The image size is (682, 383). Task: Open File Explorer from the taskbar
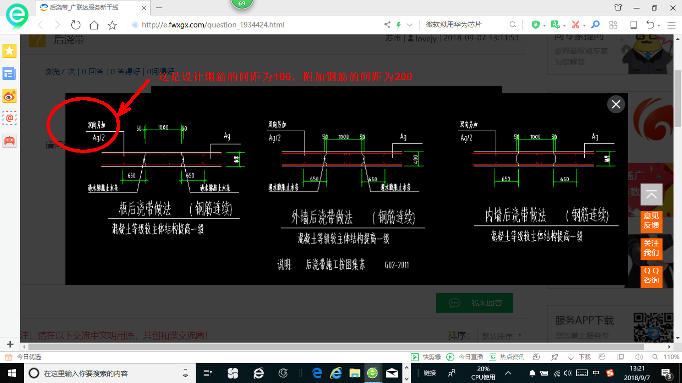click(x=354, y=373)
